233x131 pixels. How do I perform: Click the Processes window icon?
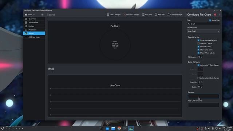pos(26,30)
